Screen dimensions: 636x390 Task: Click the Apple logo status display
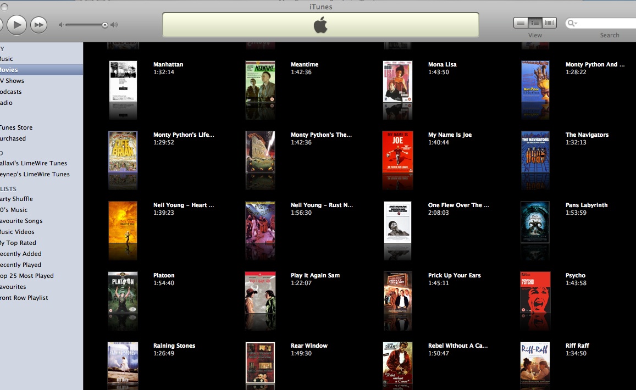320,25
